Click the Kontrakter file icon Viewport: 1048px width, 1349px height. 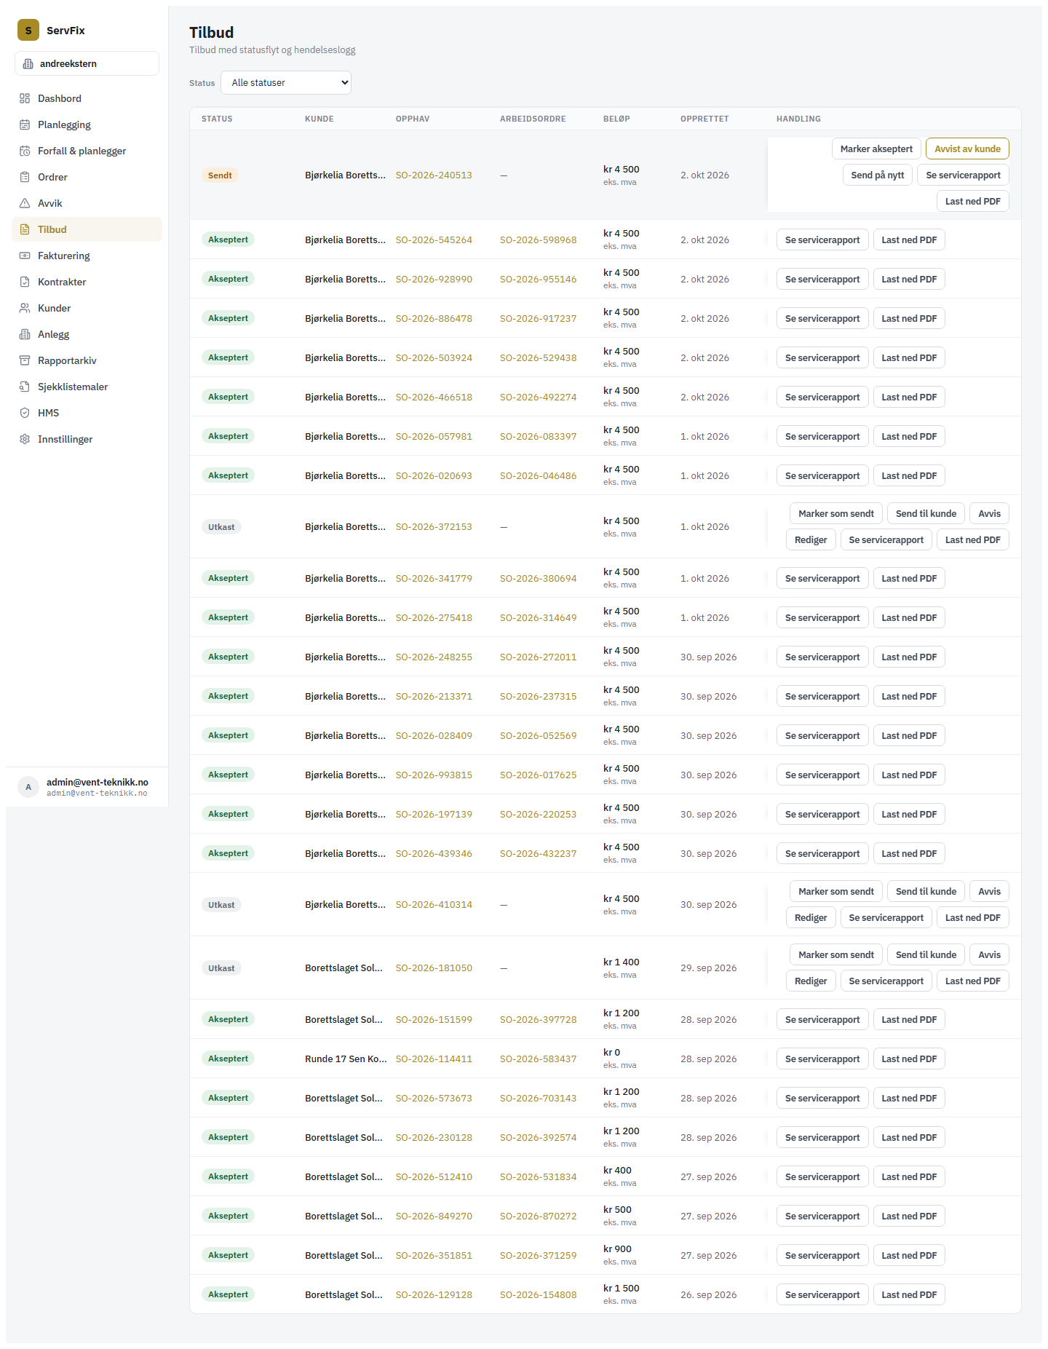tap(25, 282)
